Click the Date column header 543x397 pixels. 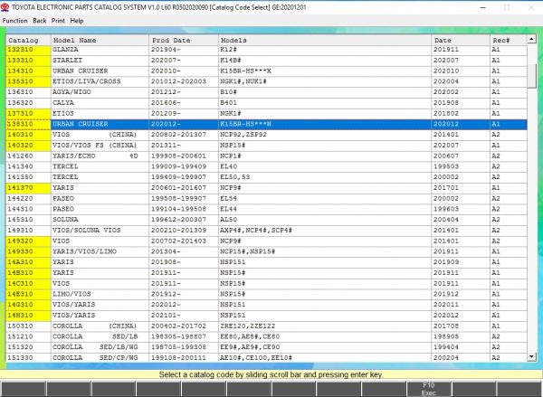461,40
